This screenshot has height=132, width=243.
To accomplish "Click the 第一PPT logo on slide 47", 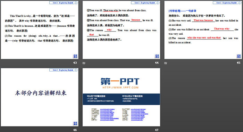I will [x=120, y=81].
